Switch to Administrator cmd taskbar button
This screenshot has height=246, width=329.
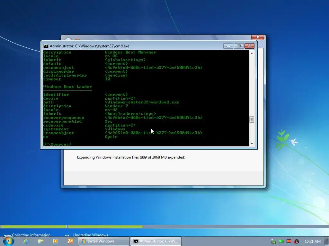click(156, 241)
